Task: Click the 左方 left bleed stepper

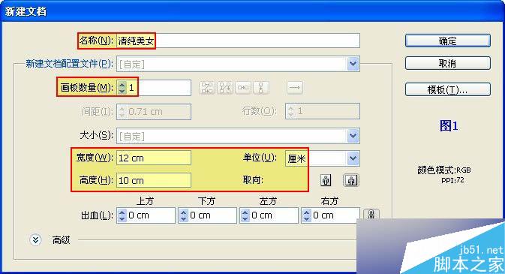Action: click(x=245, y=215)
